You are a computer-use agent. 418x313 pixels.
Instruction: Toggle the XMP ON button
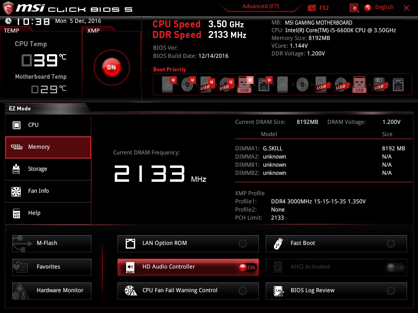tap(111, 67)
